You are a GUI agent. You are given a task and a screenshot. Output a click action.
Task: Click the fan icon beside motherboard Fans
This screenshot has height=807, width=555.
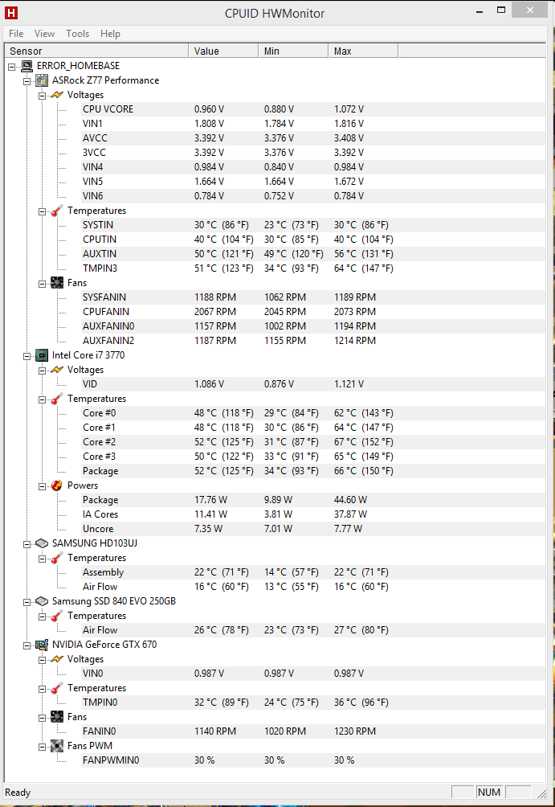(57, 283)
